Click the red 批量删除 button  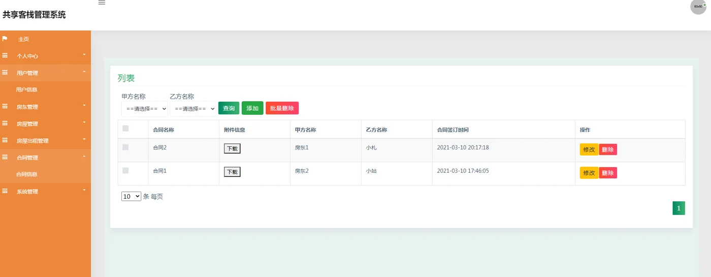(282, 108)
